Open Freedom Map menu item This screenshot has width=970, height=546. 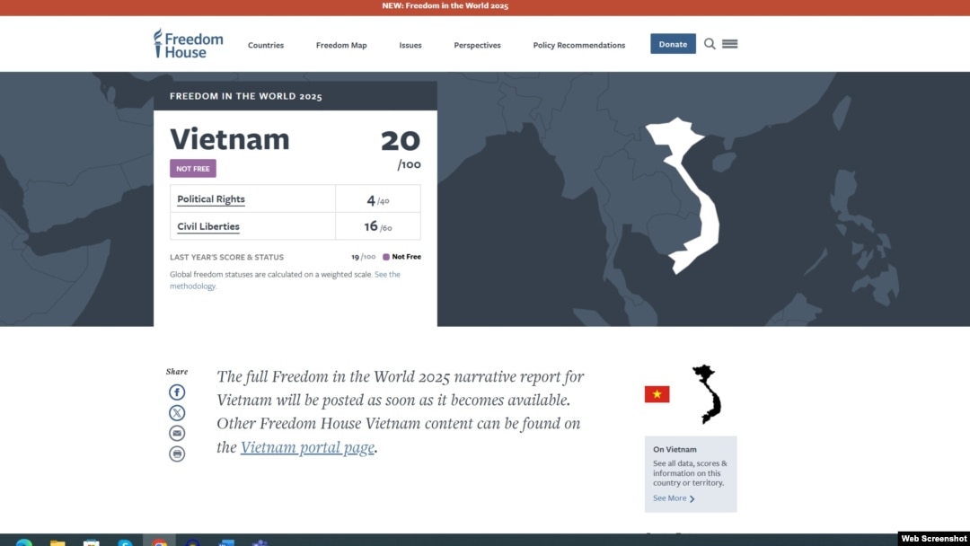pyautogui.click(x=341, y=45)
